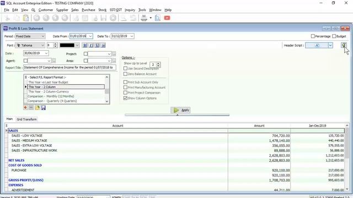The width and height of the screenshot is (353, 198).
Task: Enable Print Manufacturing Account checkbox
Action: click(x=125, y=87)
